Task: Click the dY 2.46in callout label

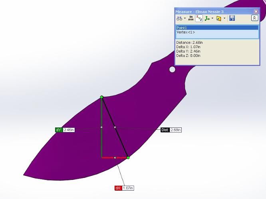Action: click(65, 130)
